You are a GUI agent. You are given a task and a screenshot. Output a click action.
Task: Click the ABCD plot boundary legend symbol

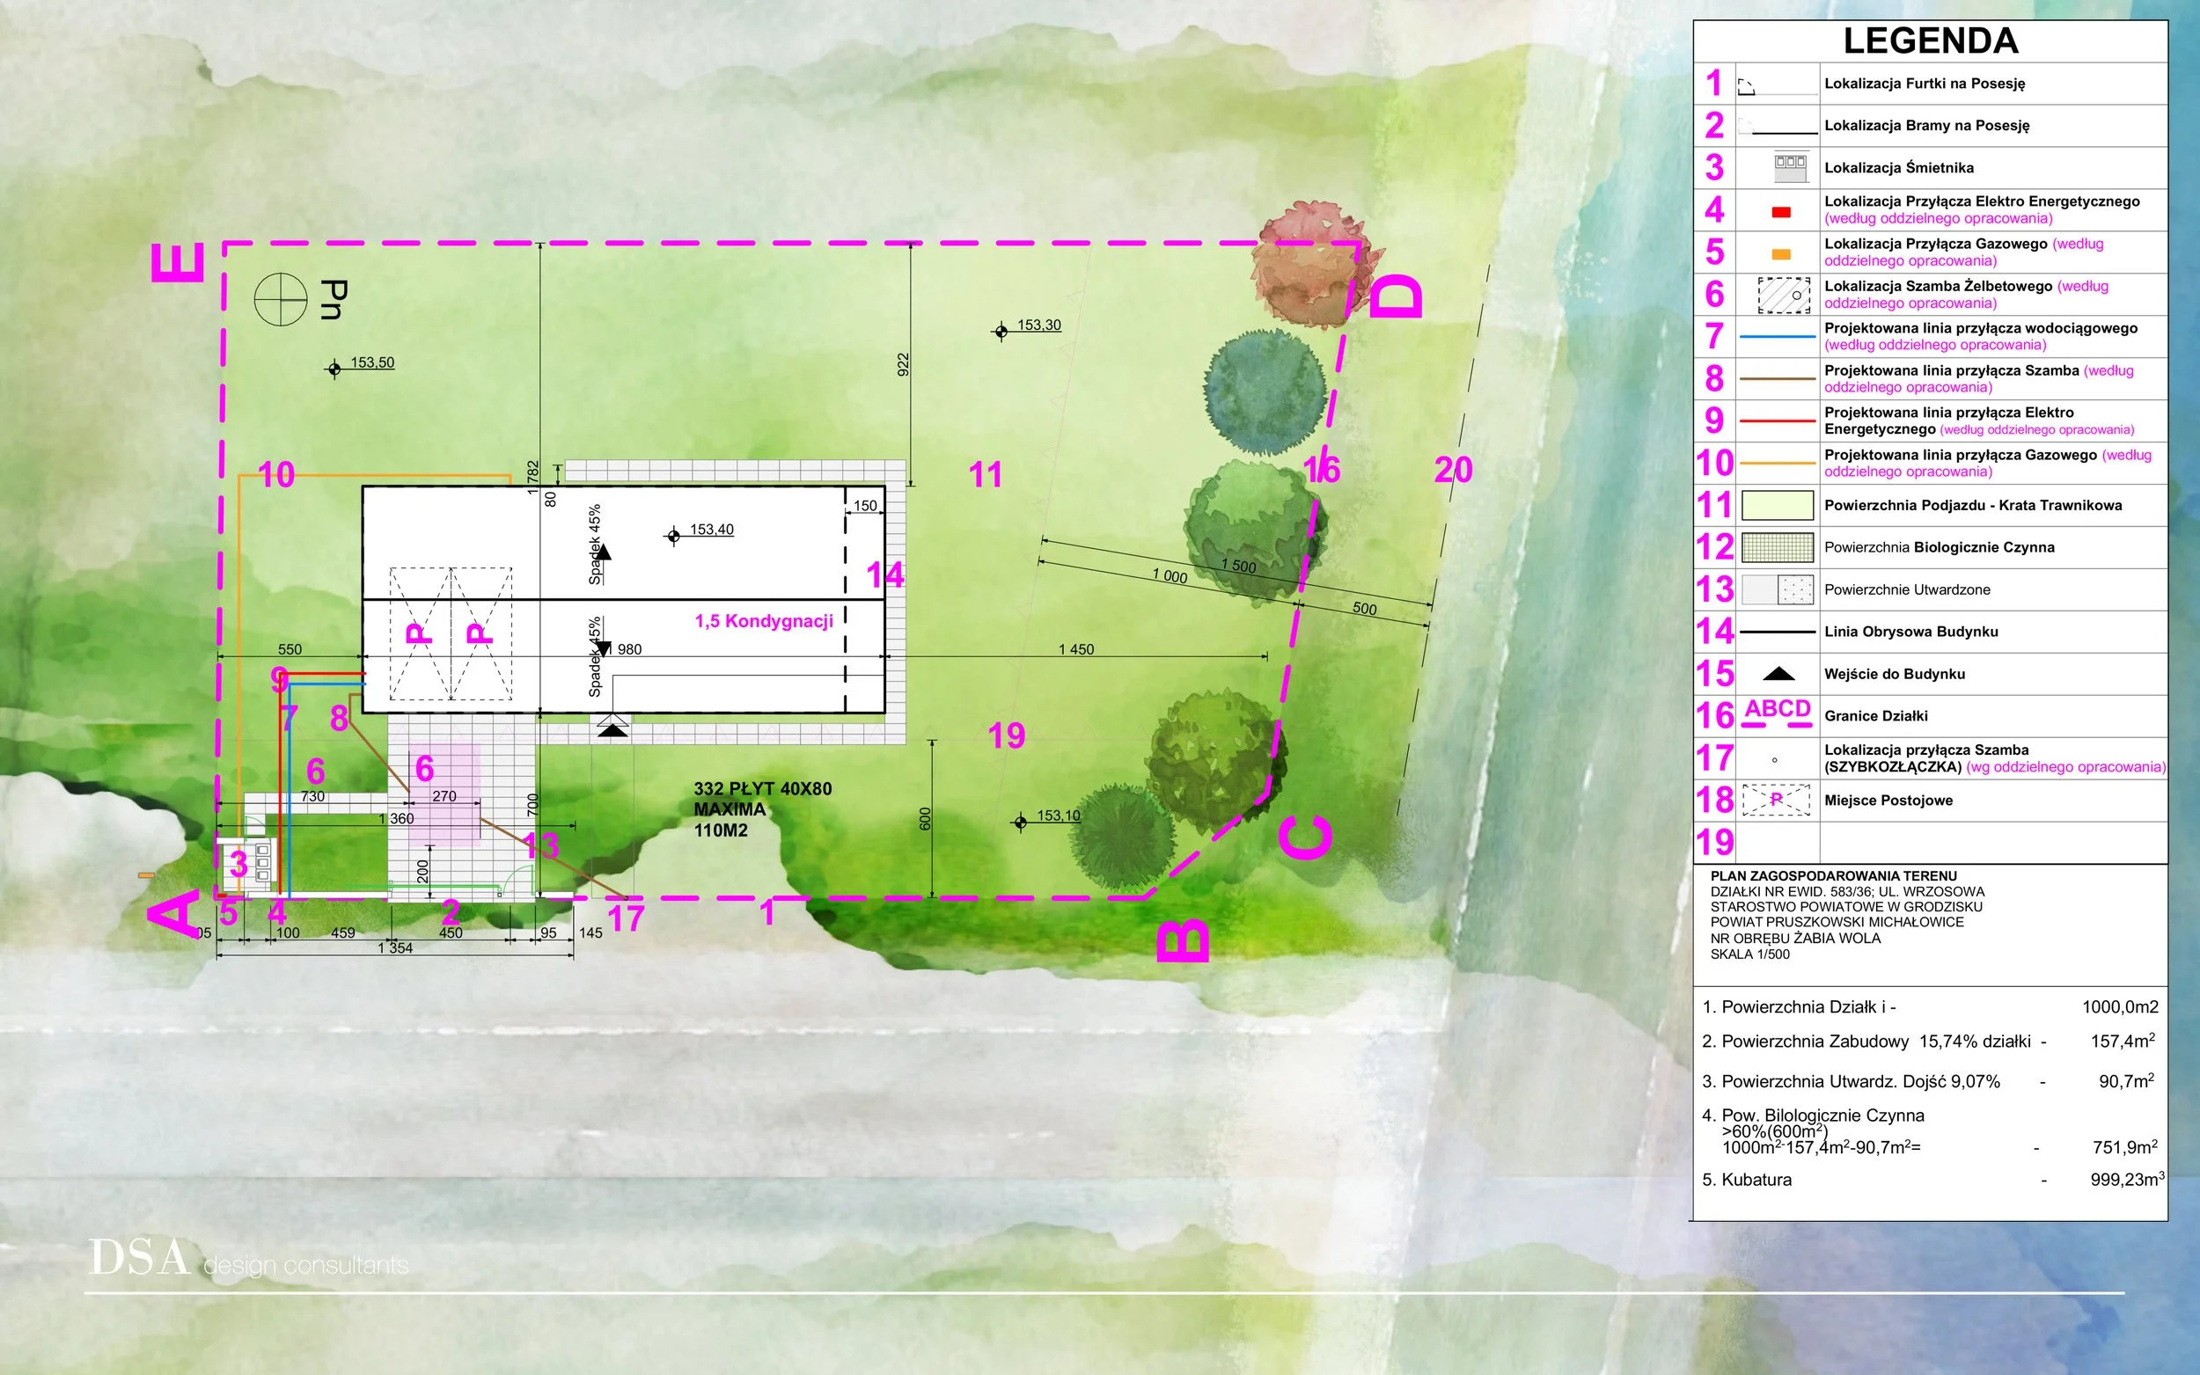(1777, 713)
